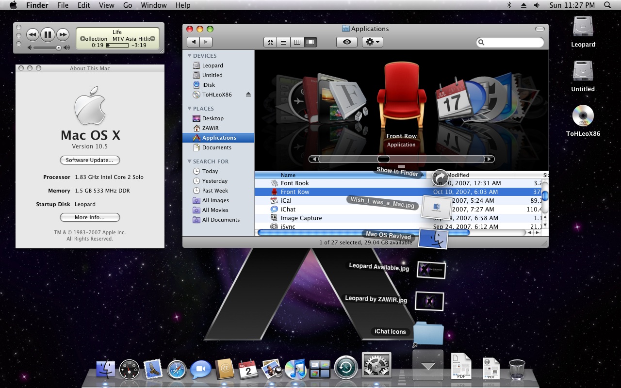Open the Window menu
621x388 pixels.
pos(153,5)
